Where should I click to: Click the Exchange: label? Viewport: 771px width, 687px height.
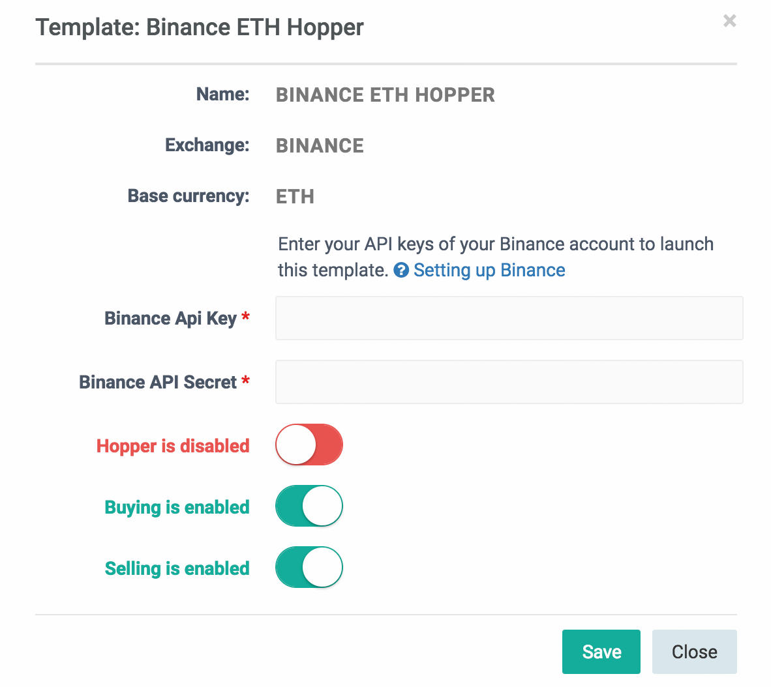(x=207, y=145)
